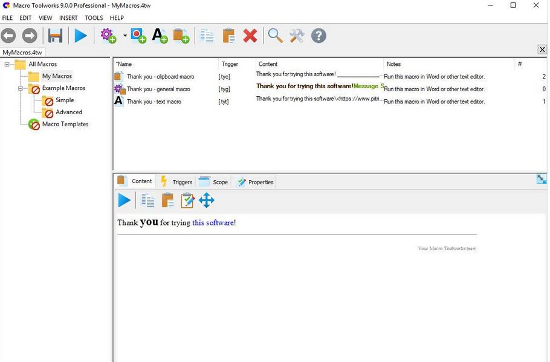Select 'Thank you - clipboard macro' row
Image resolution: width=550 pixels, height=362 pixels.
[x=330, y=77]
